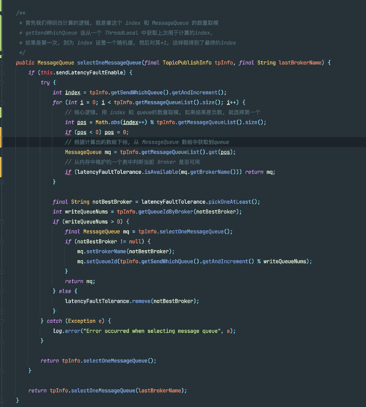366x407 pixels.
Task: Click the green change marker beside 核心逻辑 comment
Action: pyautogui.click(x=1, y=112)
